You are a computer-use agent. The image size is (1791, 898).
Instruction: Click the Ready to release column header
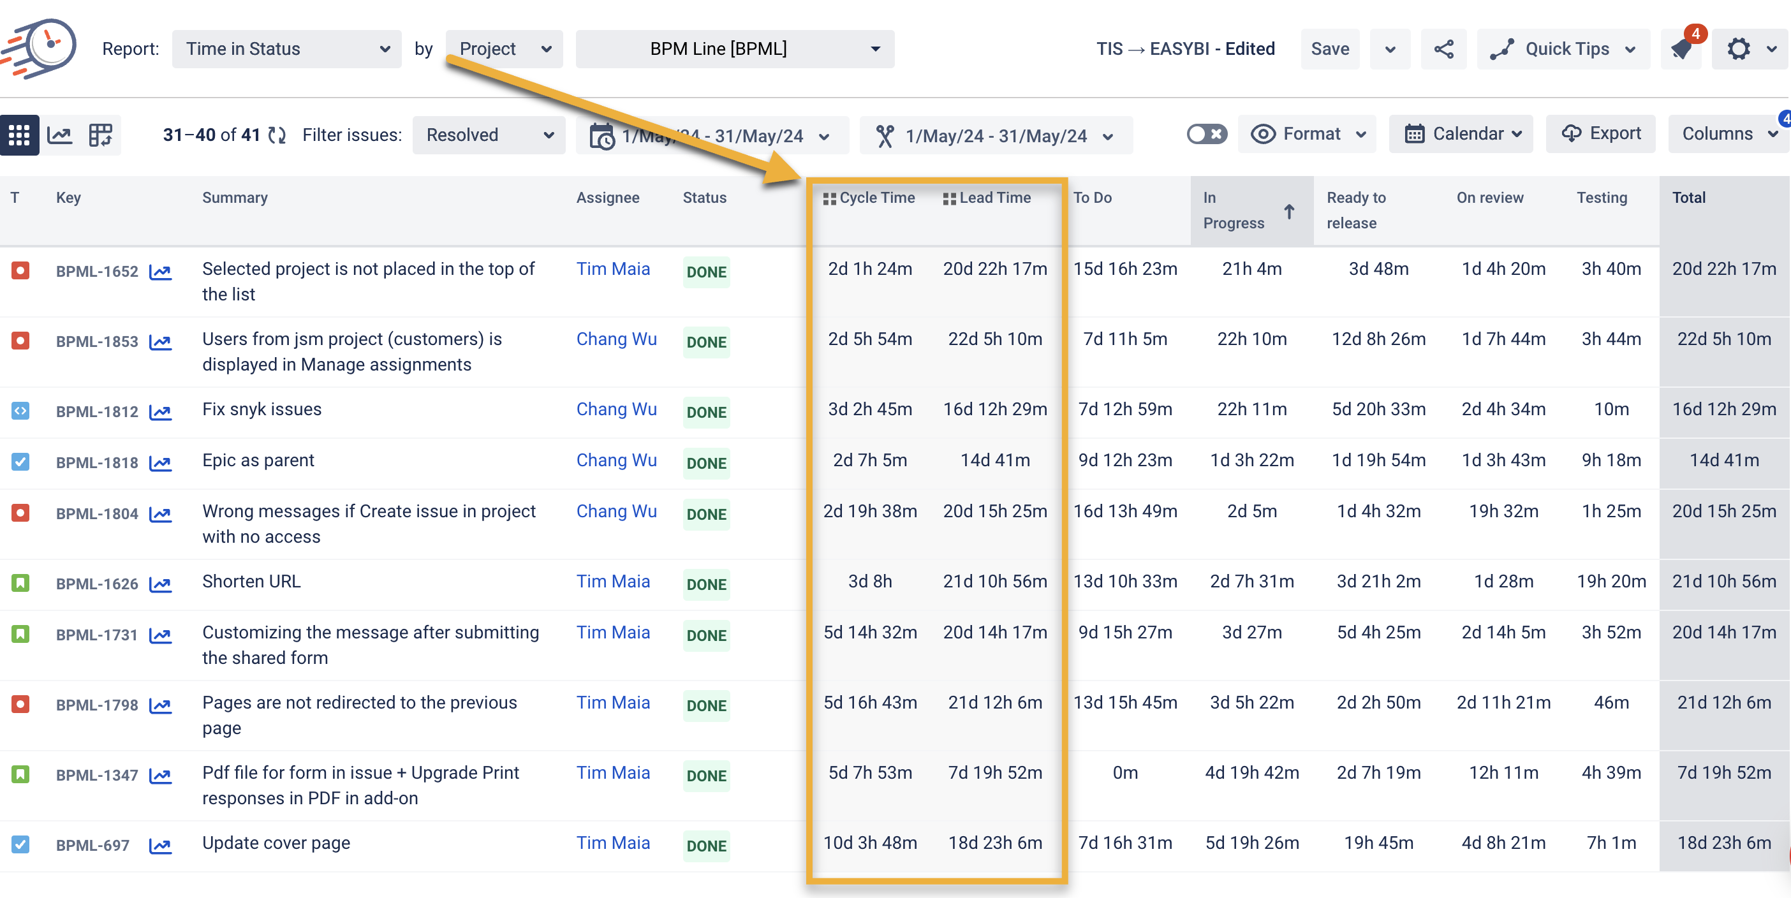coord(1356,210)
